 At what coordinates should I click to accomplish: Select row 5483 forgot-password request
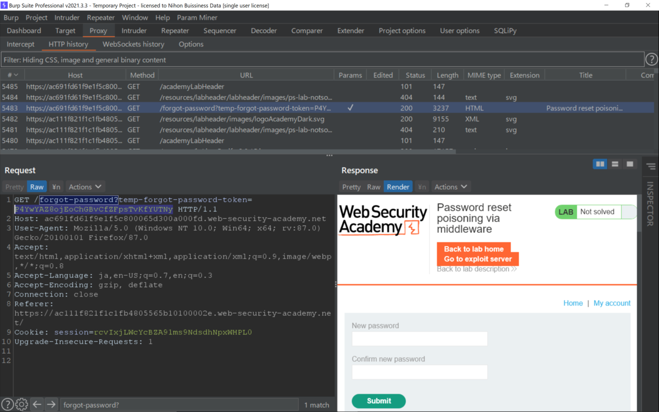pos(327,108)
